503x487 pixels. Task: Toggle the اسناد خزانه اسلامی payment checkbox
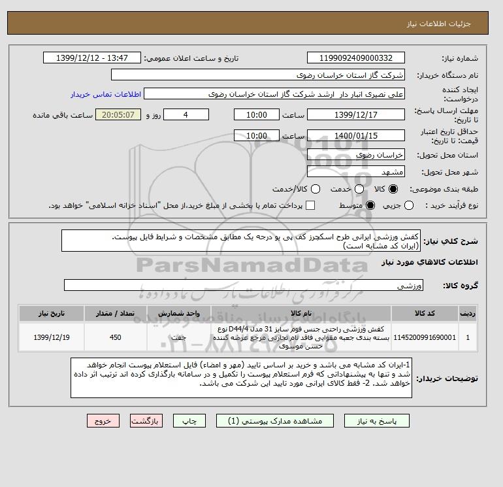310,205
